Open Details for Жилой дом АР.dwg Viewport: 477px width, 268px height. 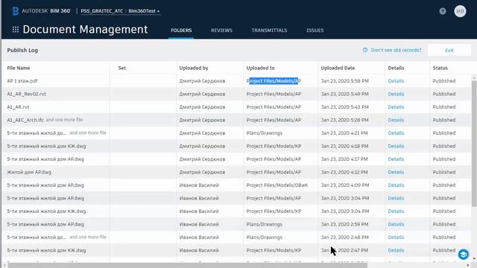pyautogui.click(x=396, y=172)
